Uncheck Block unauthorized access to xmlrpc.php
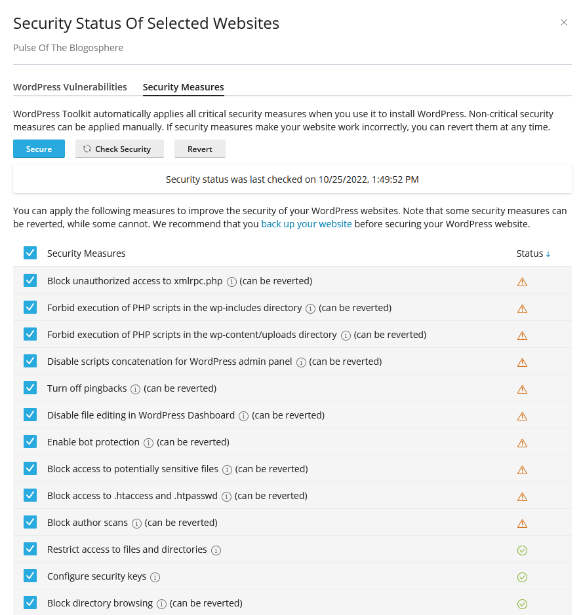This screenshot has width=581, height=615. 30,281
